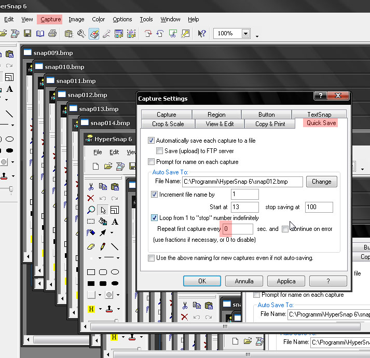Viewport: 370px width, 358px height.
Task: Click the scissors Cut icon in nested HyperSnap window
Action: [91, 186]
